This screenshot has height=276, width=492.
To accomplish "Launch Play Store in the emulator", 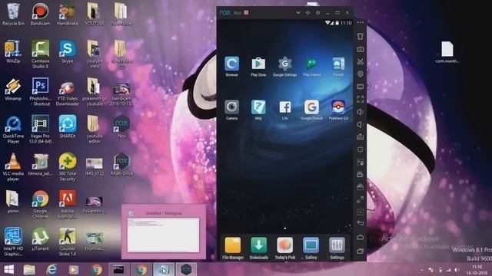I will pyautogui.click(x=258, y=67).
